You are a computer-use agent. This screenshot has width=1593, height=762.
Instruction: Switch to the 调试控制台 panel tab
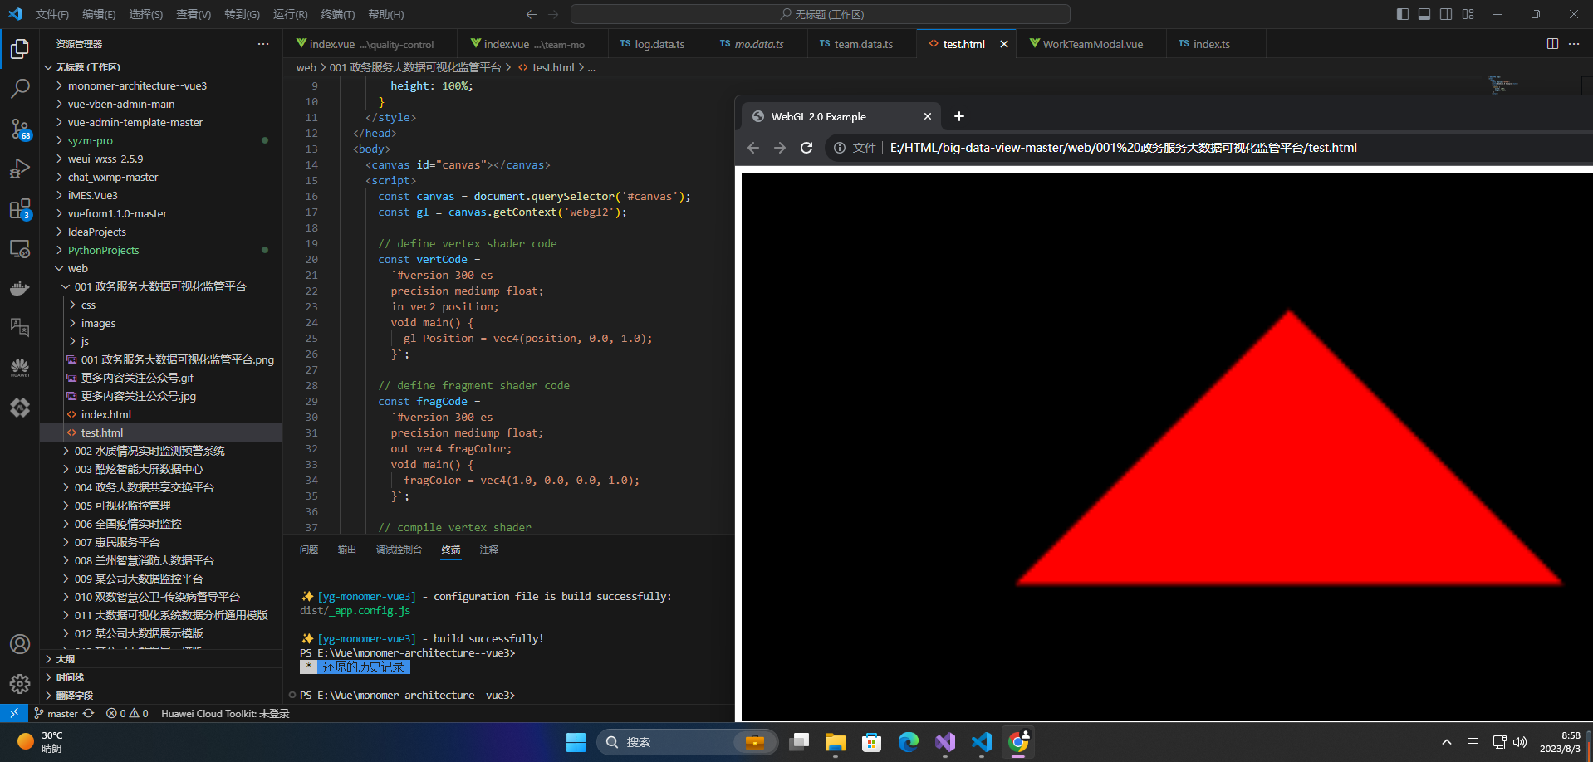[399, 550]
